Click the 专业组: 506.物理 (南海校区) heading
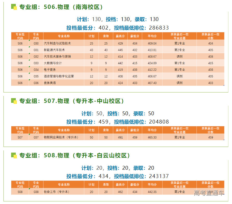 pos(61,7)
